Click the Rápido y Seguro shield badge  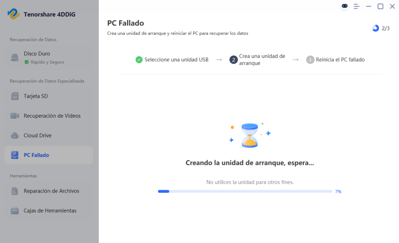[26, 62]
